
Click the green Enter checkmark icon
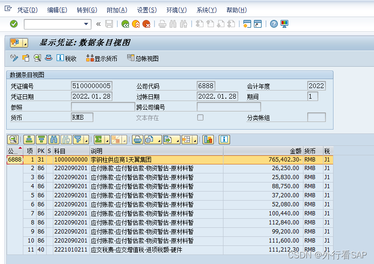coord(14,24)
